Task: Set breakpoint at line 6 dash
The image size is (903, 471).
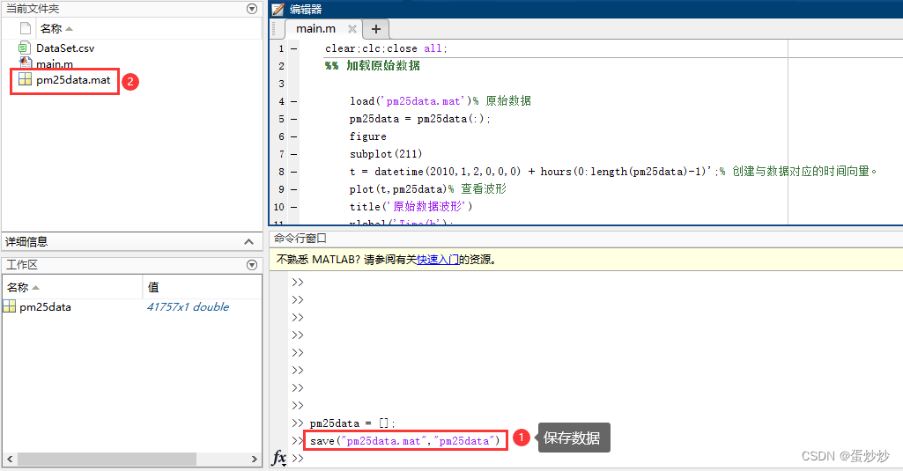Action: pyautogui.click(x=293, y=137)
